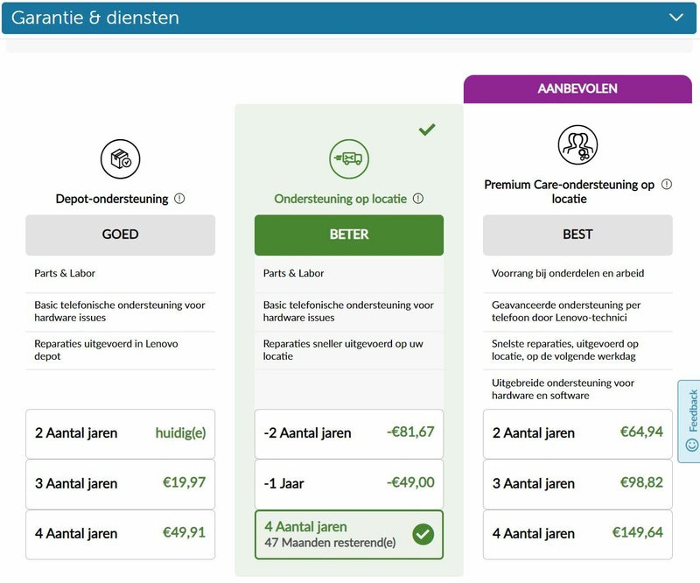Click the Depot-ondersteuning box icon
700x583 pixels.
pyautogui.click(x=120, y=158)
